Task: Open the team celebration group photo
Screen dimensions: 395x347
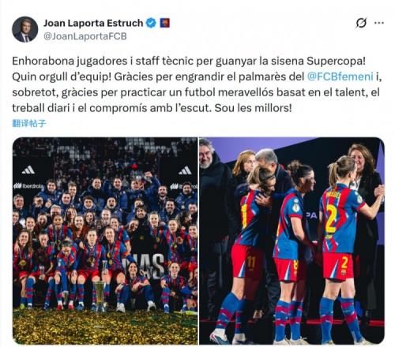Action: click(105, 241)
